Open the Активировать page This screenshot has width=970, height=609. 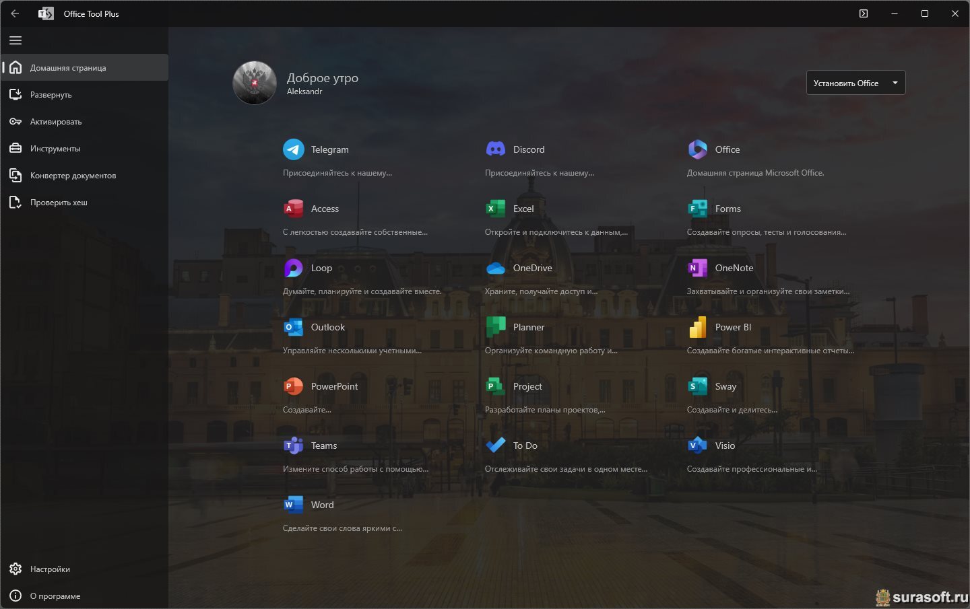pyautogui.click(x=85, y=121)
